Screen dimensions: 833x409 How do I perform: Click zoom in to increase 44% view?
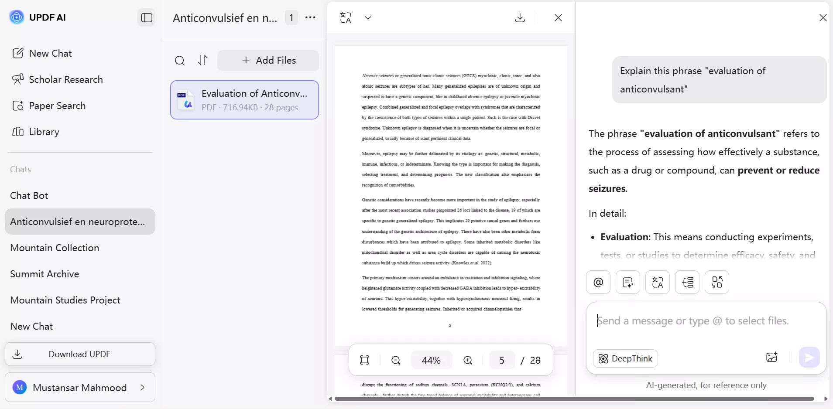tap(467, 360)
